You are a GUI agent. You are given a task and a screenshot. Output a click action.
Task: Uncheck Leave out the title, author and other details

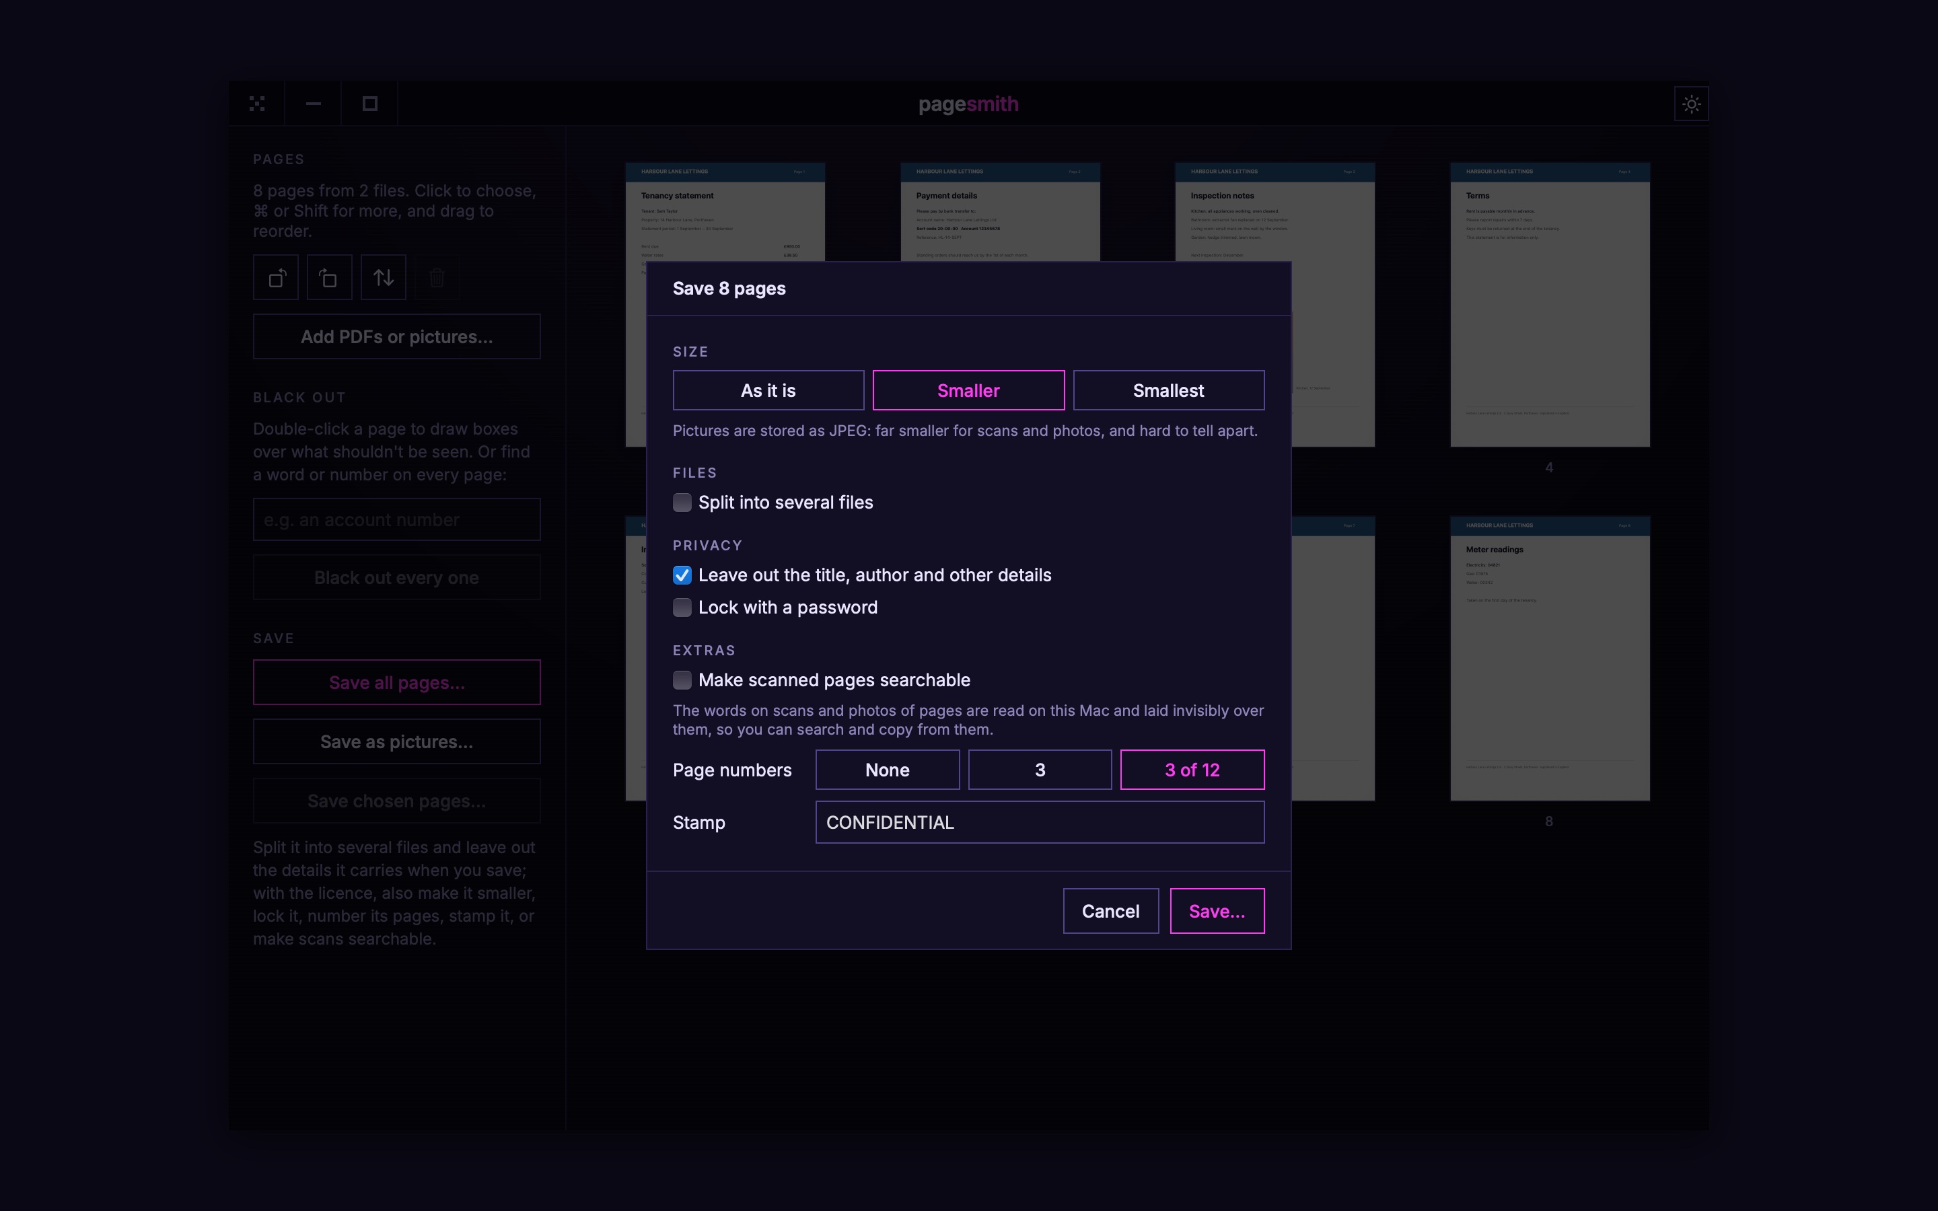click(x=682, y=575)
